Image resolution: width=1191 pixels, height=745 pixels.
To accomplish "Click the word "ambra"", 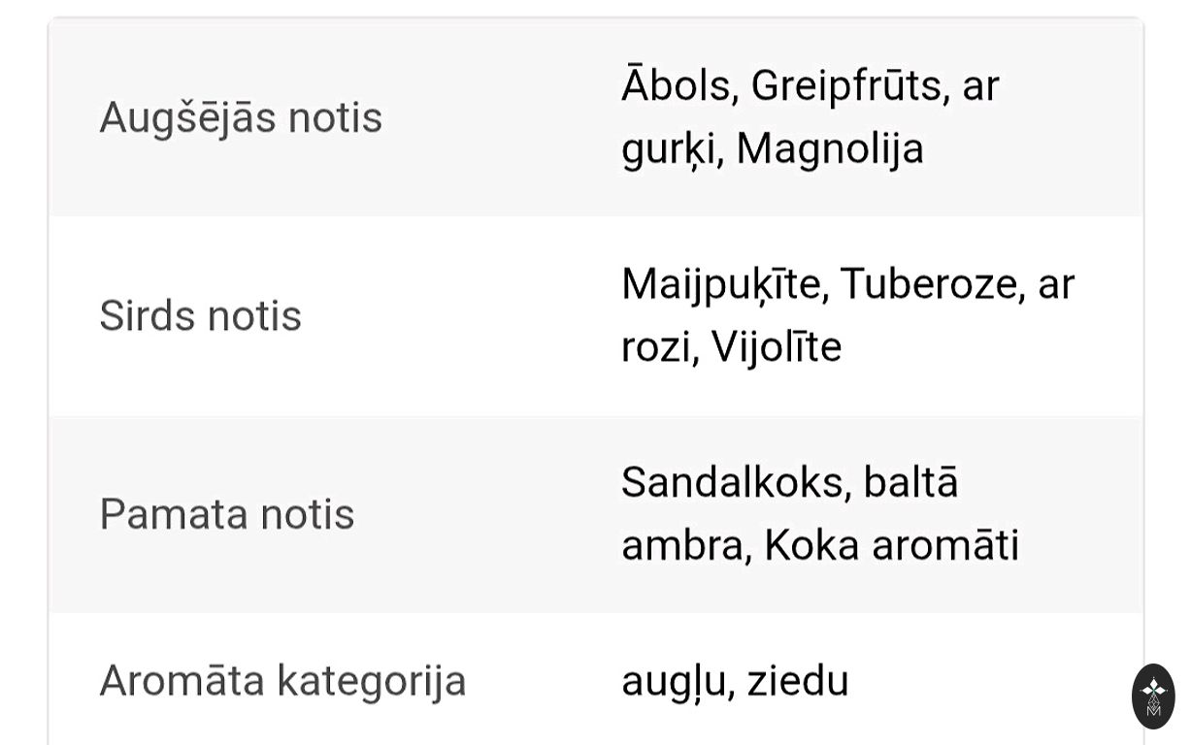I will click(681, 546).
